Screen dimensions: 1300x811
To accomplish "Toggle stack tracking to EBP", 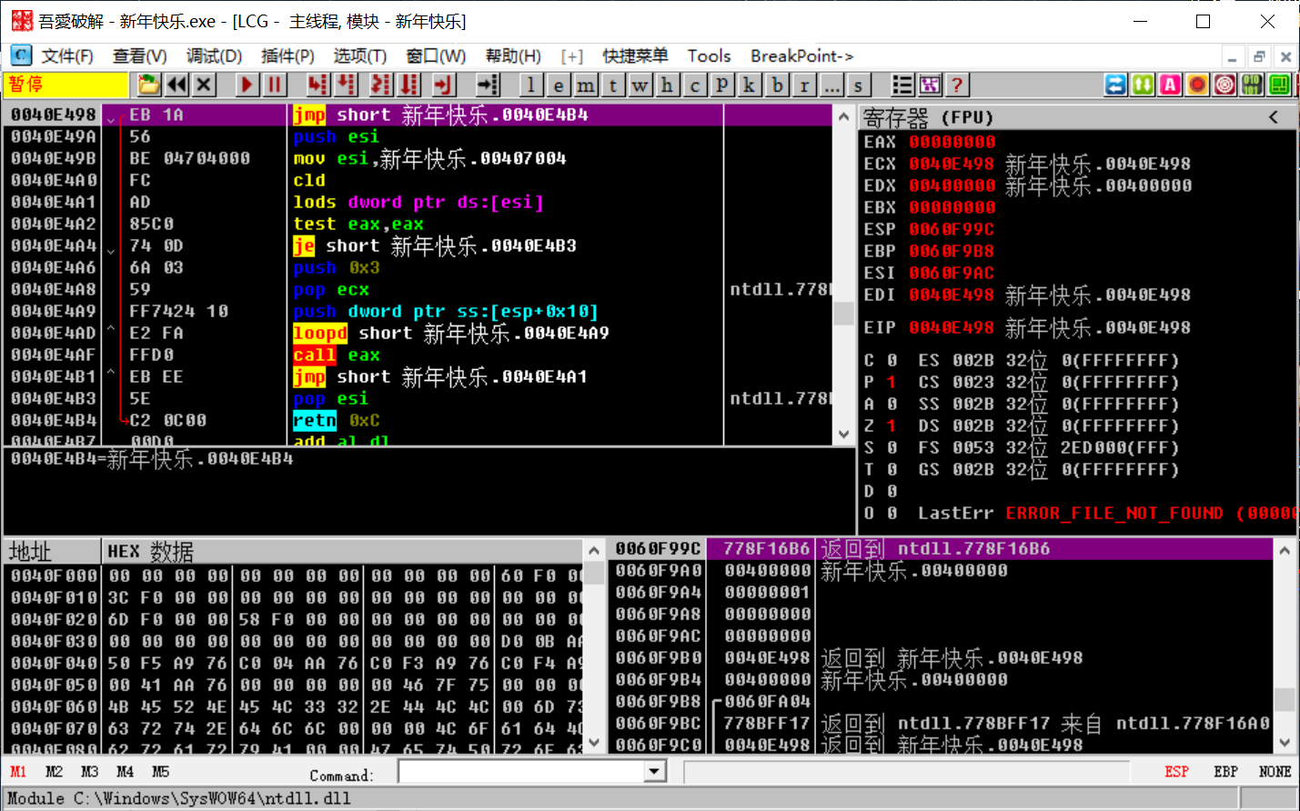I will coord(1225,772).
